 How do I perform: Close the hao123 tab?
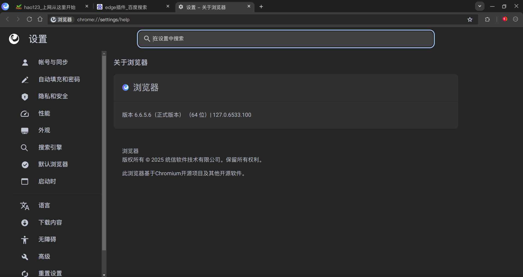(x=87, y=6)
